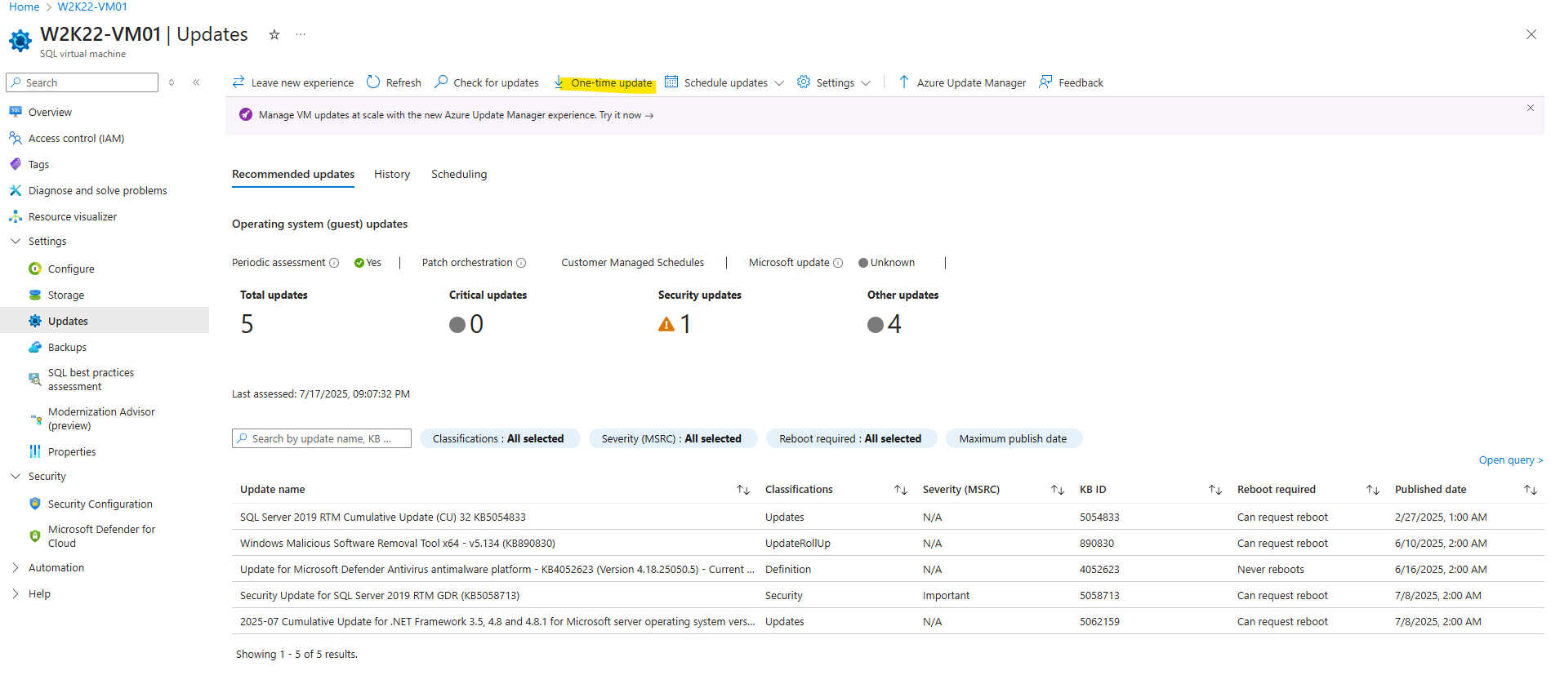Image resolution: width=1551 pixels, height=693 pixels.
Task: Click the info icon next to Patch orchestration
Action: (521, 263)
